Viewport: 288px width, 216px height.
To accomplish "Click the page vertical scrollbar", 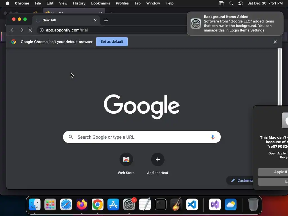I will point(280,77).
